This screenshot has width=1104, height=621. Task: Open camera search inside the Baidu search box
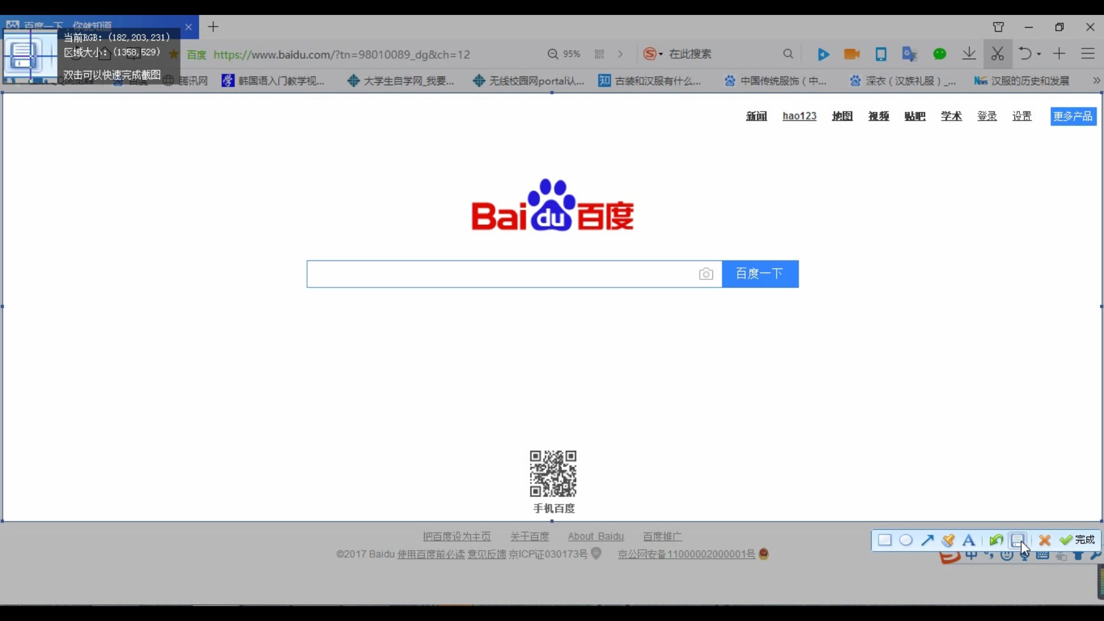[706, 274]
